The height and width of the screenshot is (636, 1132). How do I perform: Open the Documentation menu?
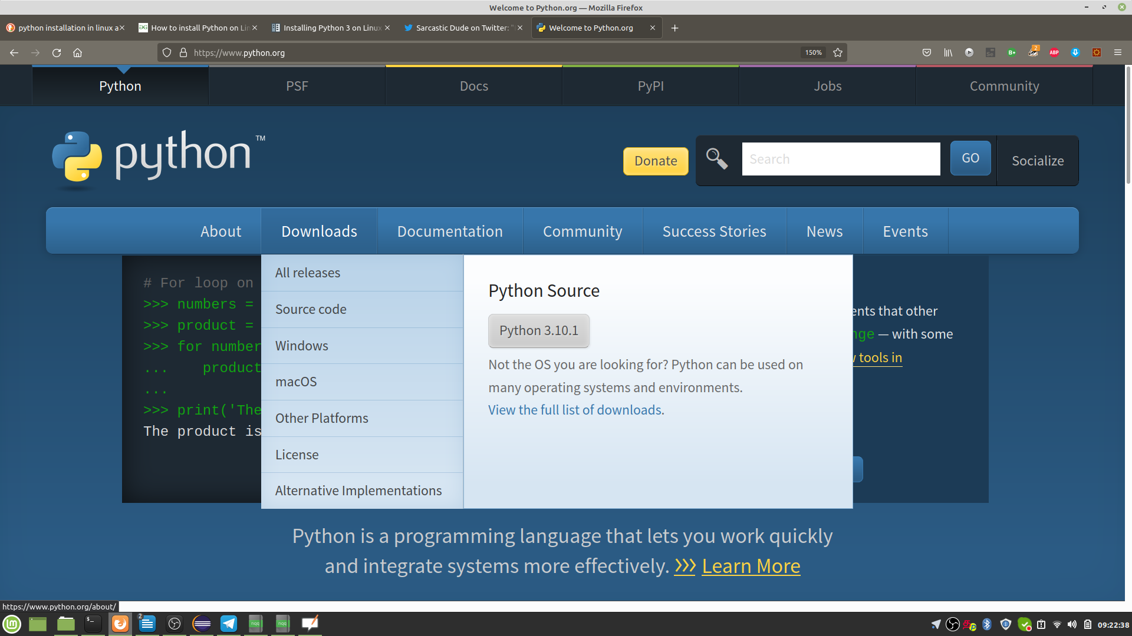(x=450, y=231)
